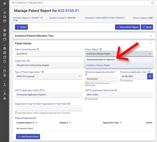Click the upper globe icon in the sidebar
The image size is (157, 142).
click(5, 30)
